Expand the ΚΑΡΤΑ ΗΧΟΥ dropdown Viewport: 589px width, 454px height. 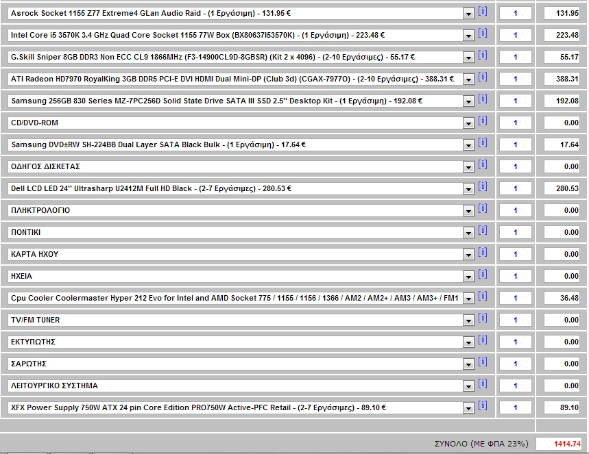(x=468, y=255)
